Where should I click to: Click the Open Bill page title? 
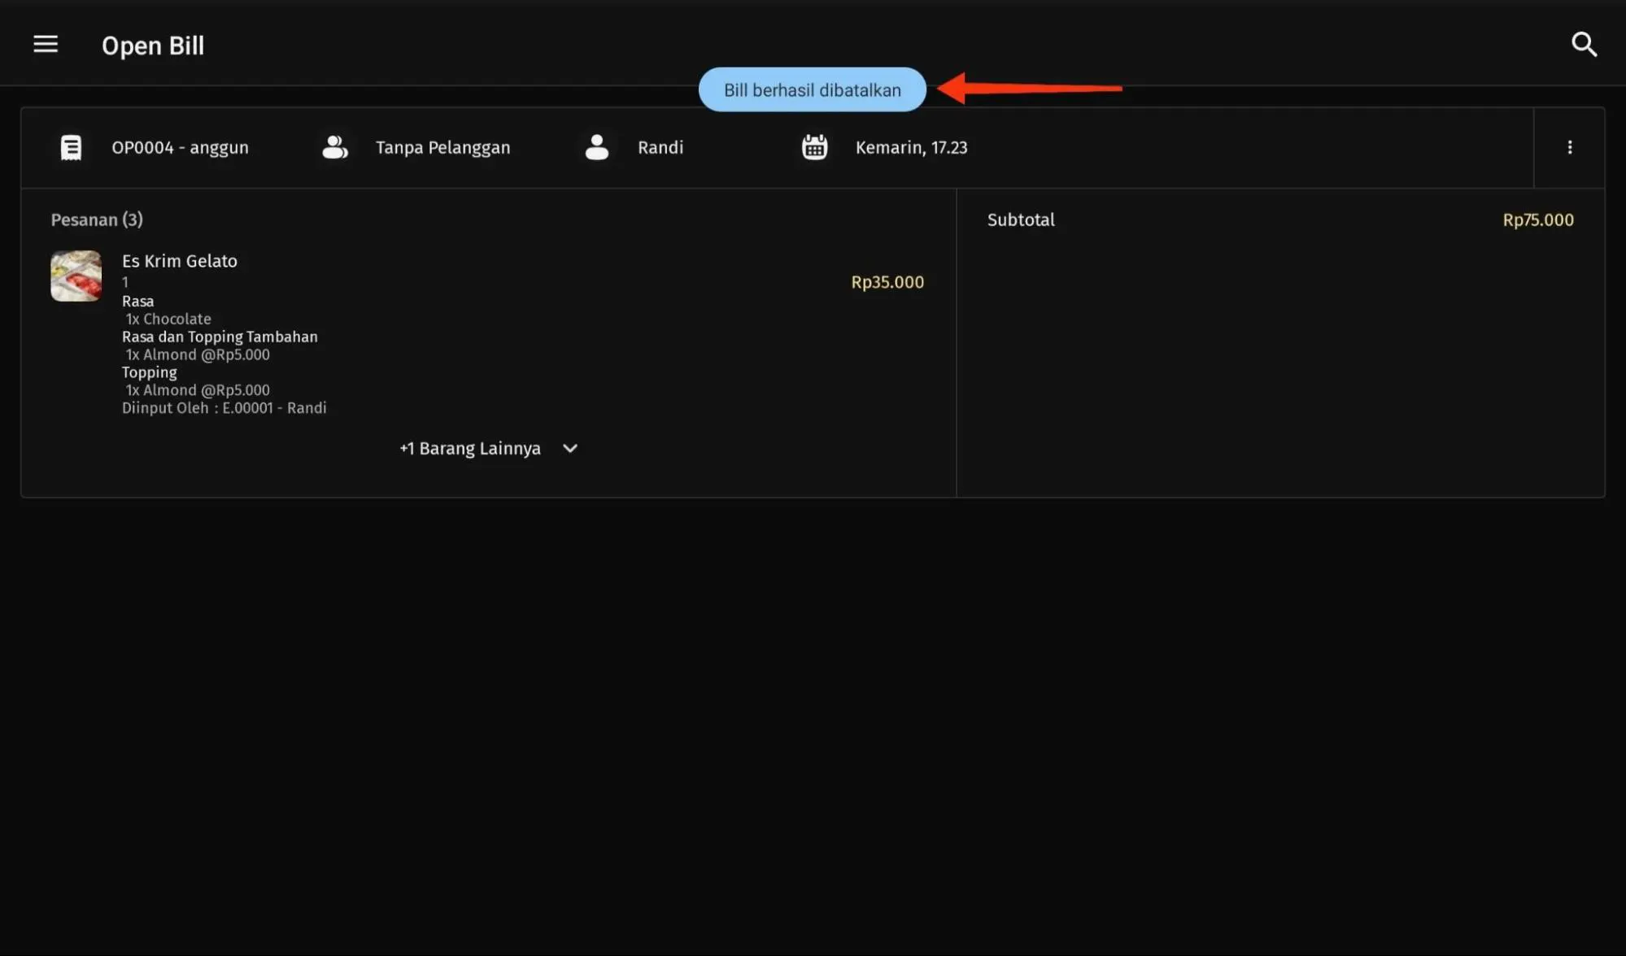click(152, 46)
